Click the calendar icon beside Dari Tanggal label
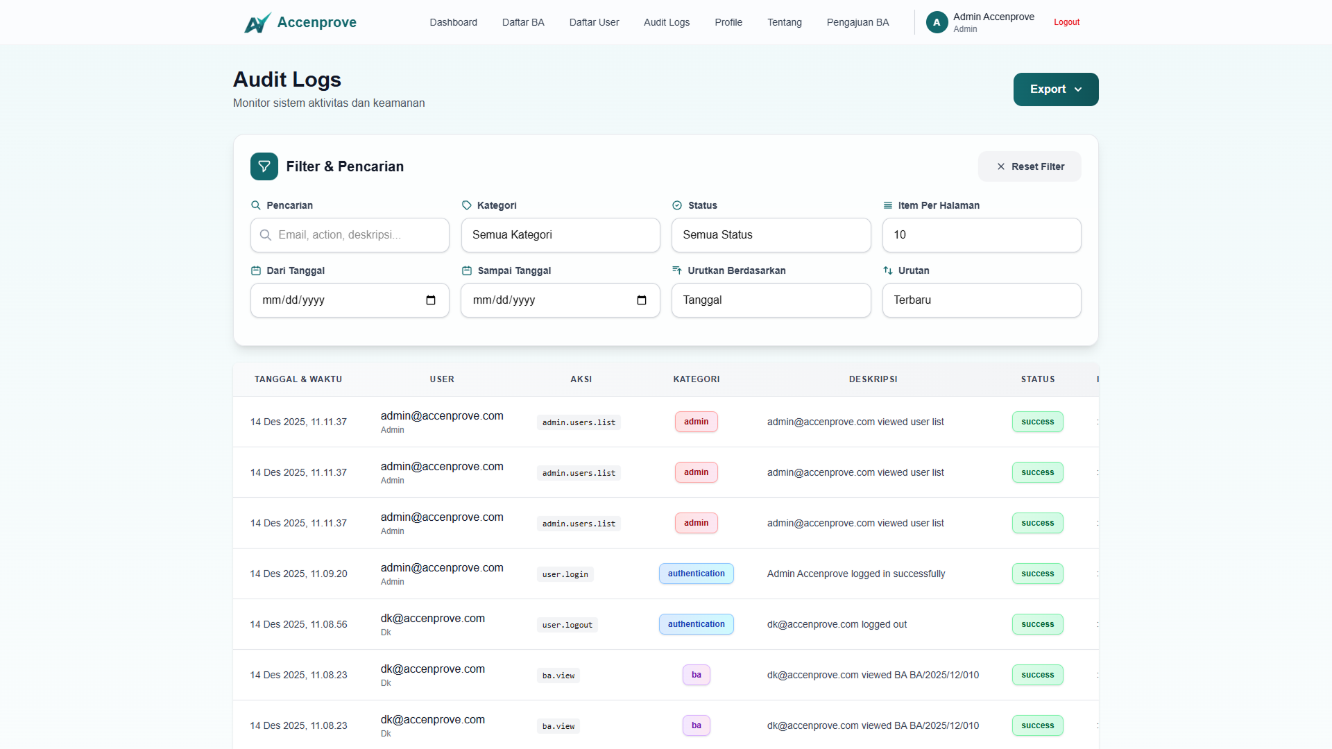The width and height of the screenshot is (1332, 749). (256, 270)
